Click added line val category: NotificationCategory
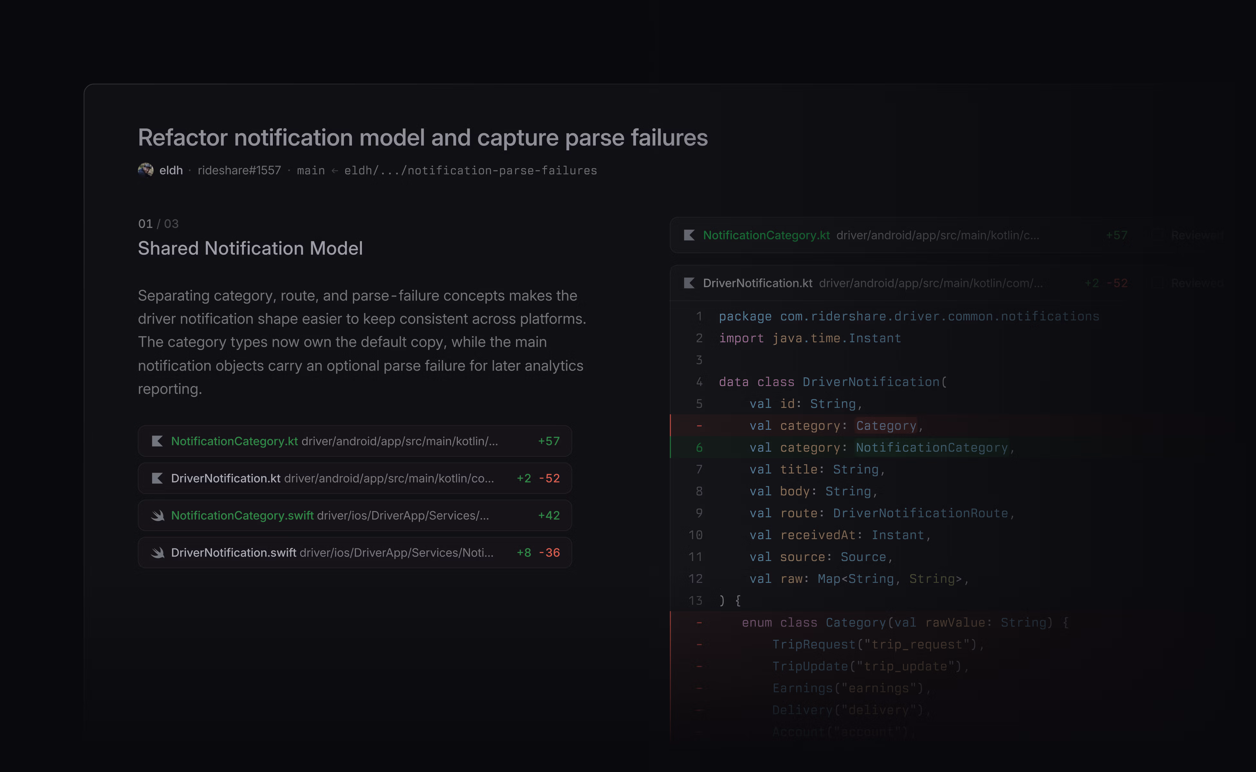This screenshot has height=772, width=1256. coord(882,448)
